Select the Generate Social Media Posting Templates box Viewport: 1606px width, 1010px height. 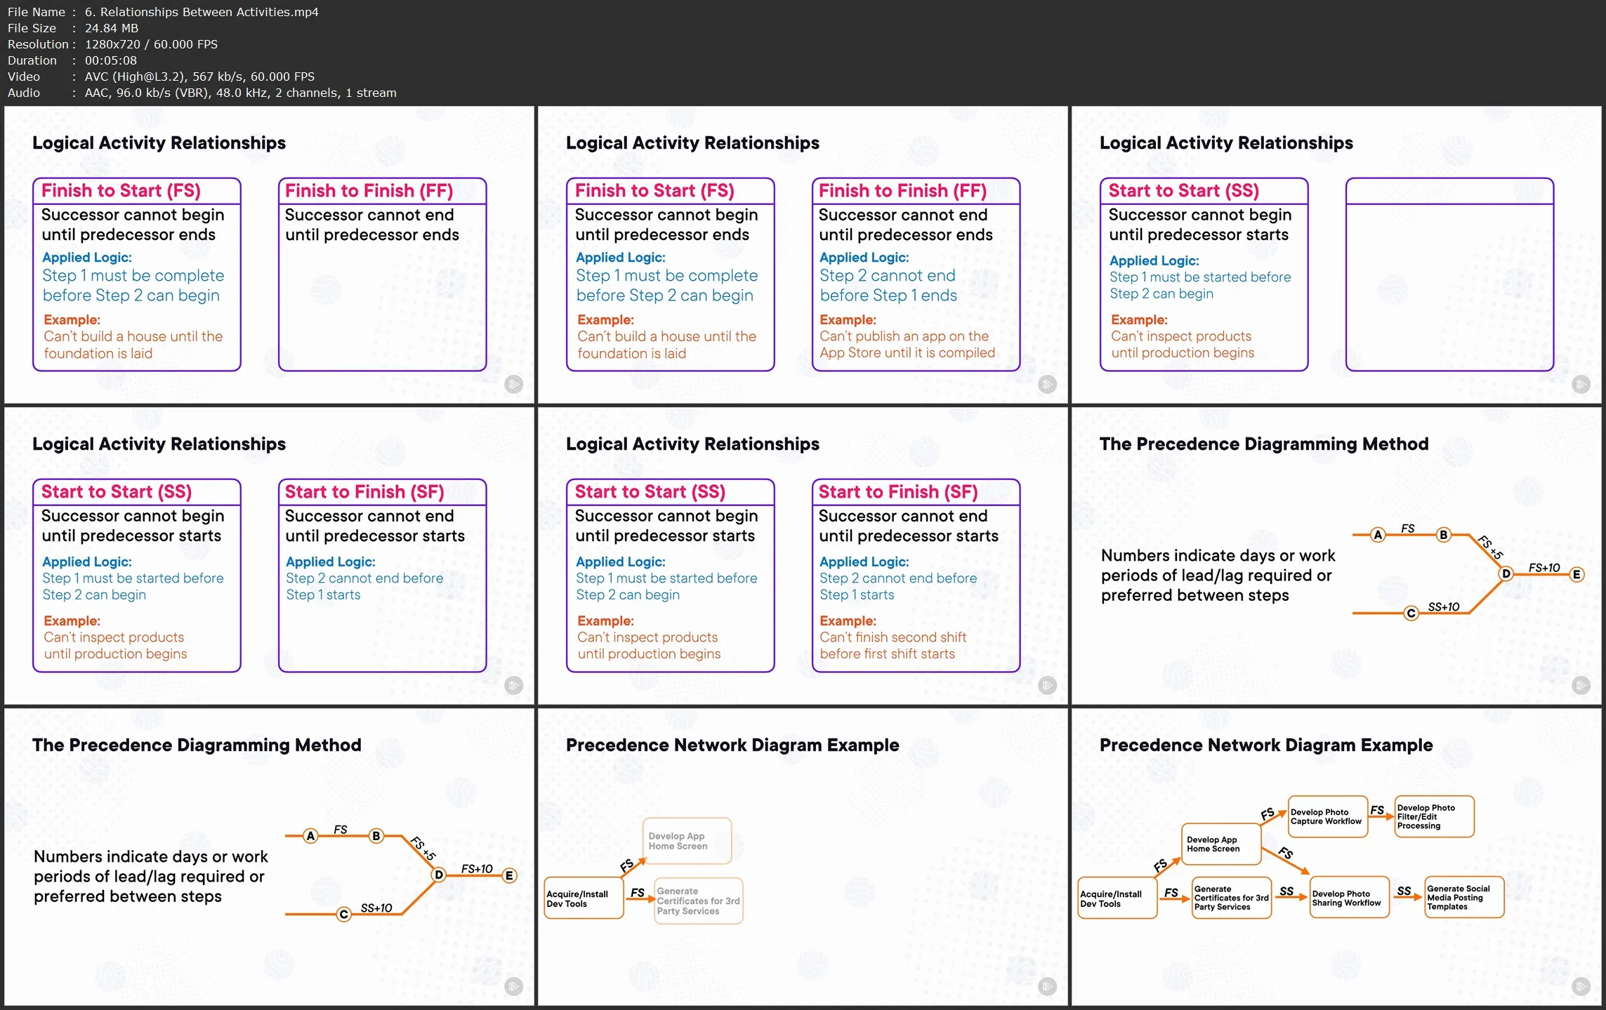point(1463,897)
